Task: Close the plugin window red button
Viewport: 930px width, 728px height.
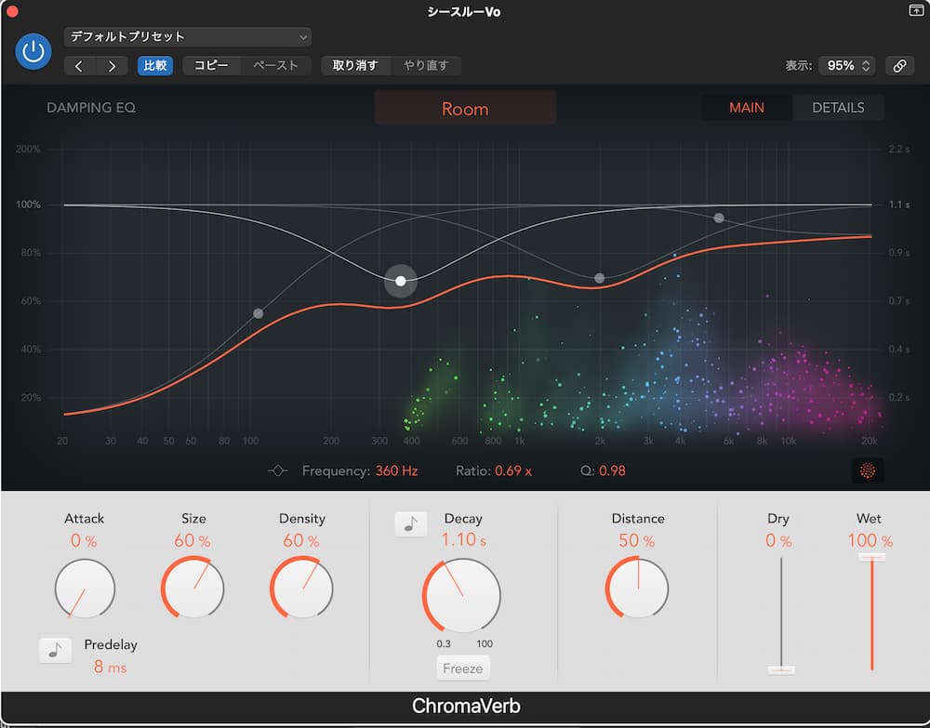Action: click(x=11, y=11)
